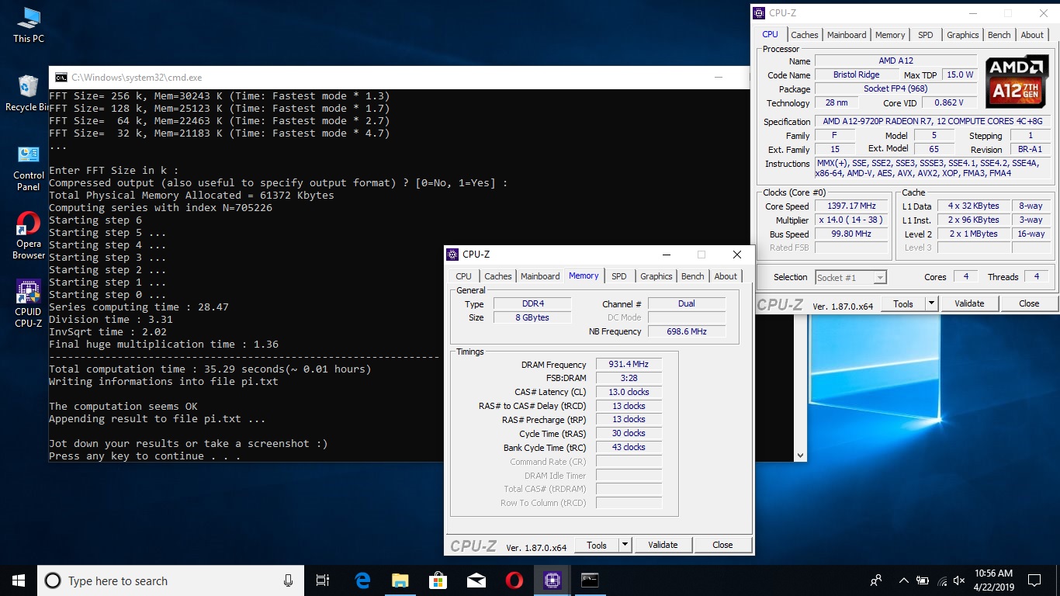This screenshot has height=596, width=1060.
Task: Click Code Name value Bristol Ridge
Action: point(856,74)
